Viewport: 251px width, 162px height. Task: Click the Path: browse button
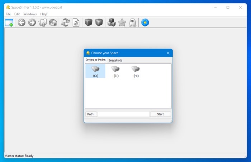pyautogui.click(x=91, y=114)
